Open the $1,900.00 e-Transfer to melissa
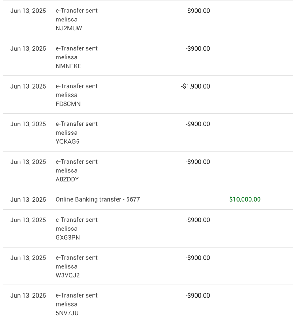The image size is (293, 318). [x=148, y=94]
